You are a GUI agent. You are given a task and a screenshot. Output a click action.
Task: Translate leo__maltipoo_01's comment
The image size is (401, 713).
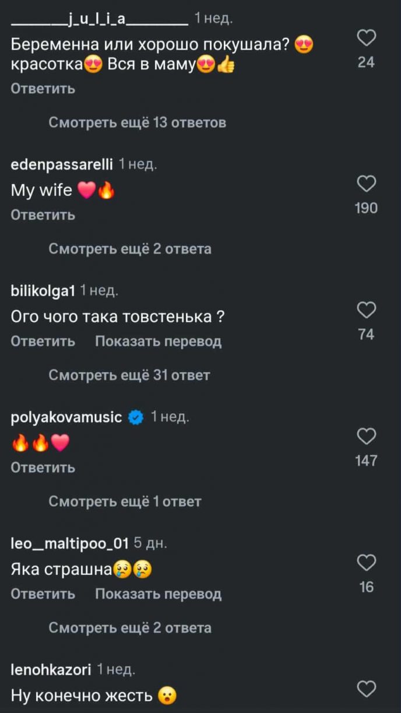pos(158,594)
